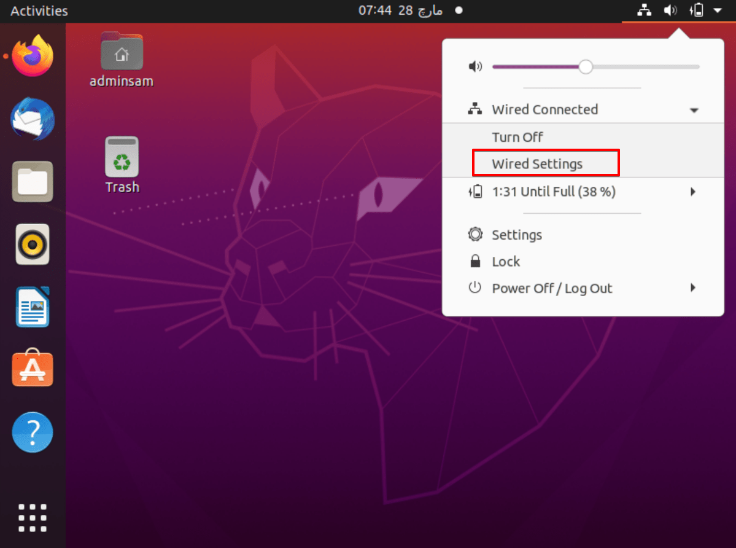This screenshot has height=548, width=736.
Task: Open the Files application
Action: (32, 182)
